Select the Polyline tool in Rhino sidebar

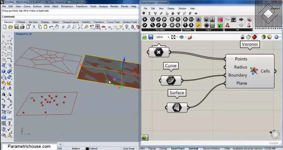point(4,42)
